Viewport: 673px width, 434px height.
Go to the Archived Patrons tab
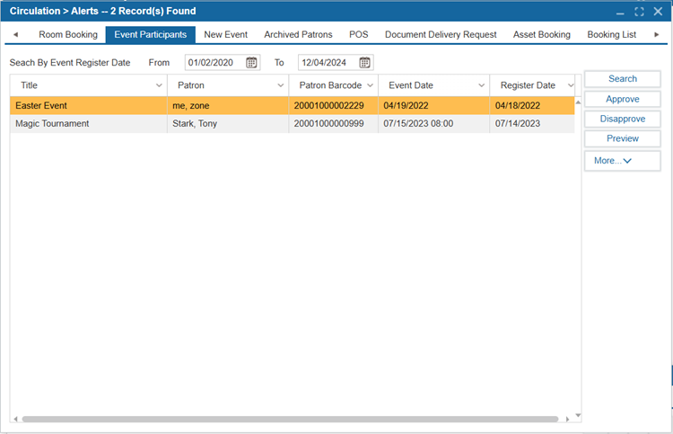[298, 35]
